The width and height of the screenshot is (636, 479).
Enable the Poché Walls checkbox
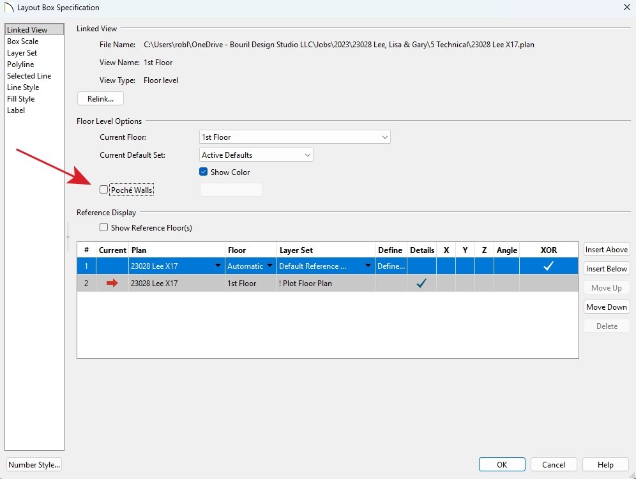(104, 190)
